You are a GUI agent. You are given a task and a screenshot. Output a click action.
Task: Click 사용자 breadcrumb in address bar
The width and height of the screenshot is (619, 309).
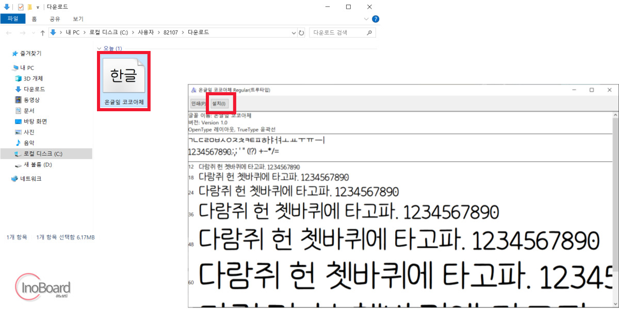146,32
